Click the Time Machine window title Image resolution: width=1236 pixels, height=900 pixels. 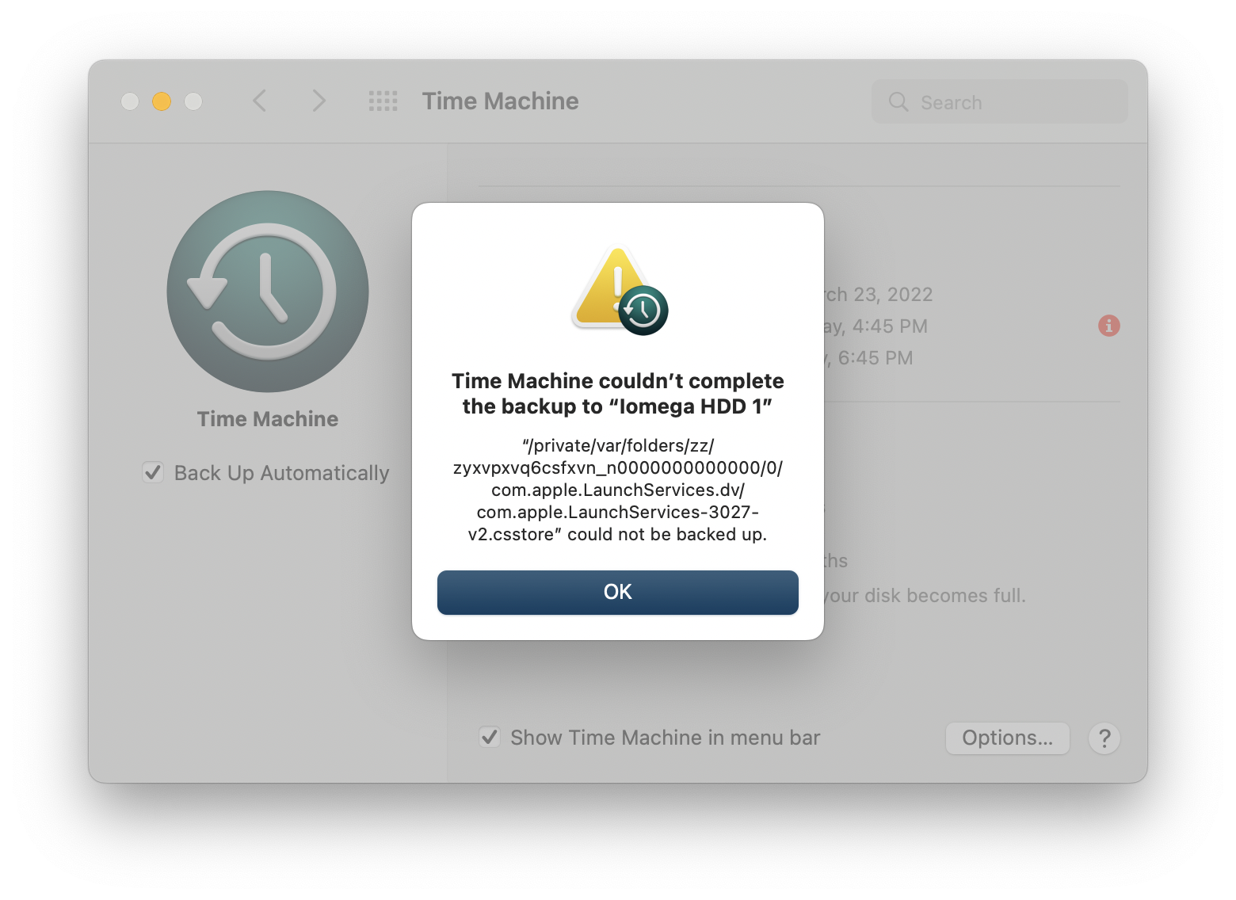coord(501,101)
